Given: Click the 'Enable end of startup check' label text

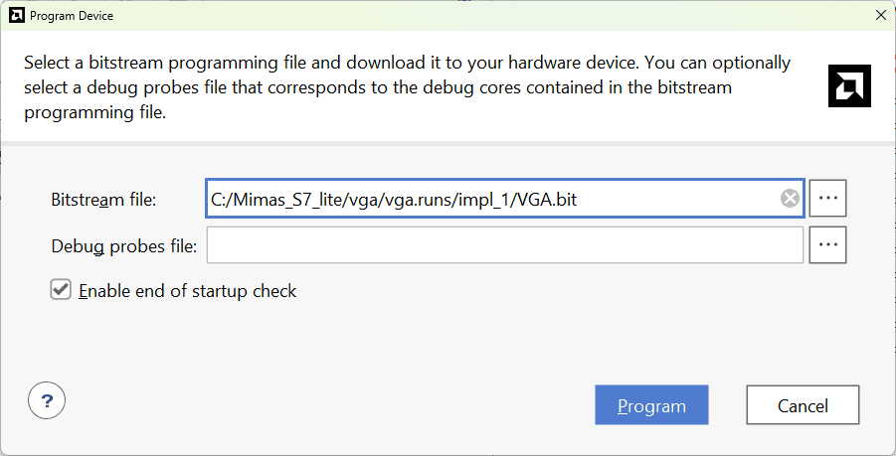Looking at the screenshot, I should click(x=187, y=291).
